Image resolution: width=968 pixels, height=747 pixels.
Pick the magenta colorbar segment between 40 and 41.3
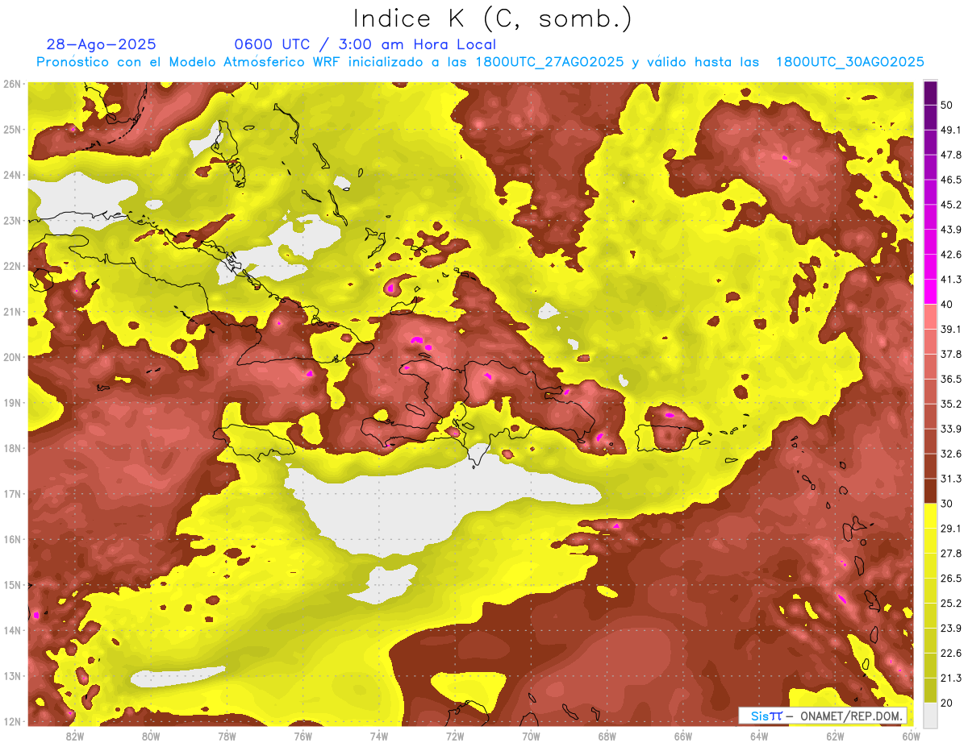click(x=930, y=292)
